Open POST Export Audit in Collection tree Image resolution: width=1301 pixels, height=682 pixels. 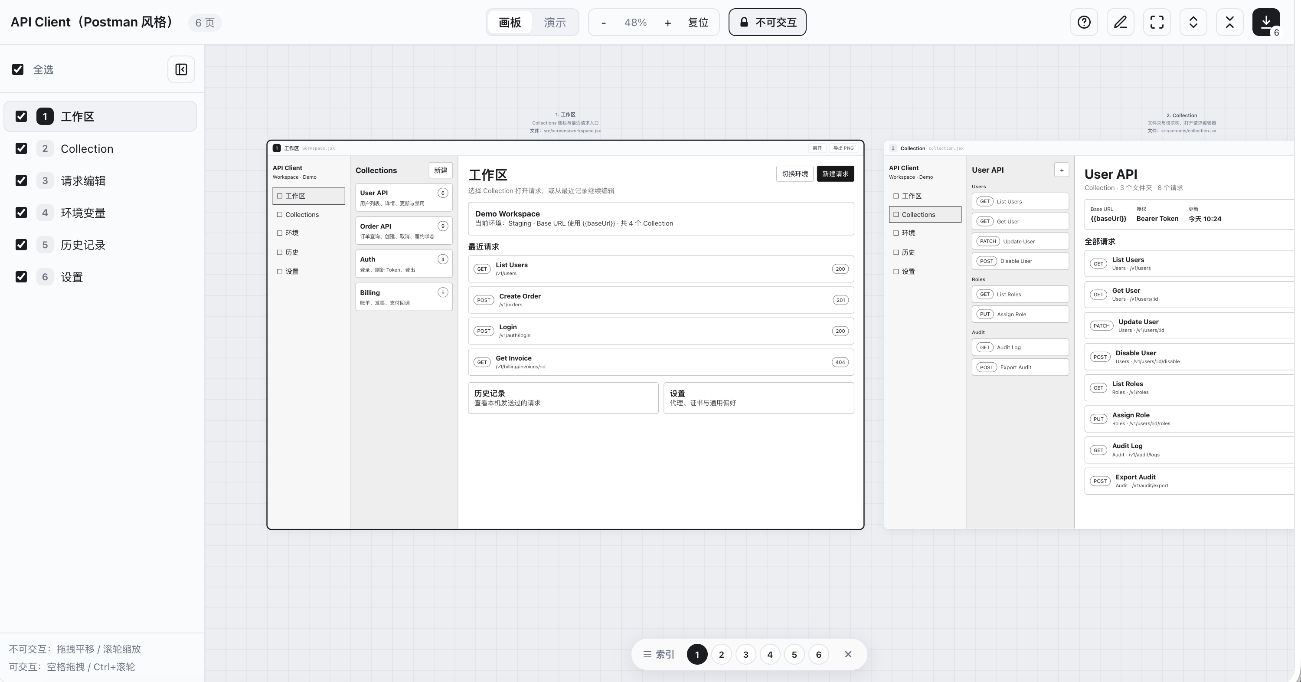click(x=1020, y=367)
